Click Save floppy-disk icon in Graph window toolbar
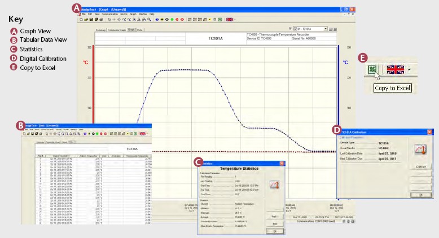 tap(91, 20)
